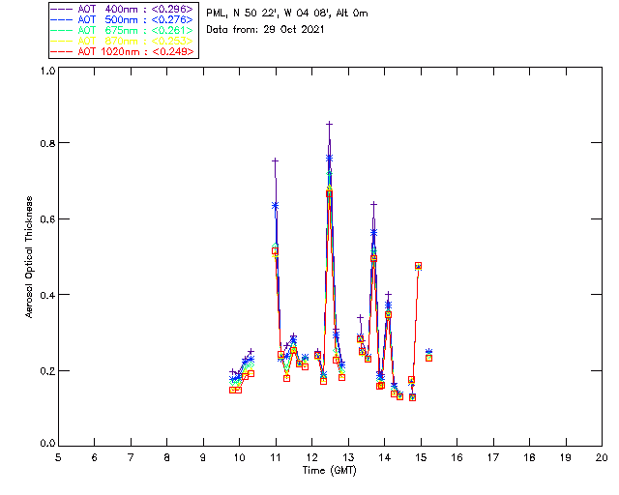Click the x-axis label 20
The width and height of the screenshot is (619, 495).
click(x=602, y=457)
